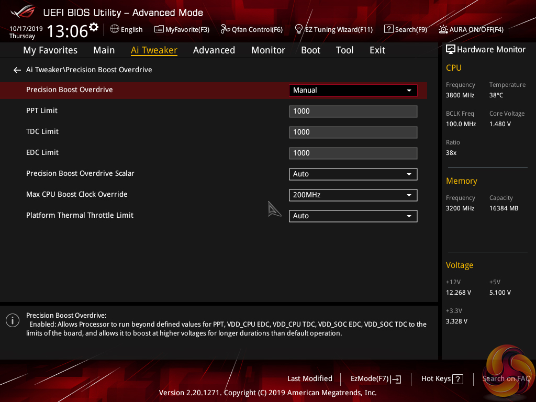Switch to the Advanced tab

(x=214, y=50)
